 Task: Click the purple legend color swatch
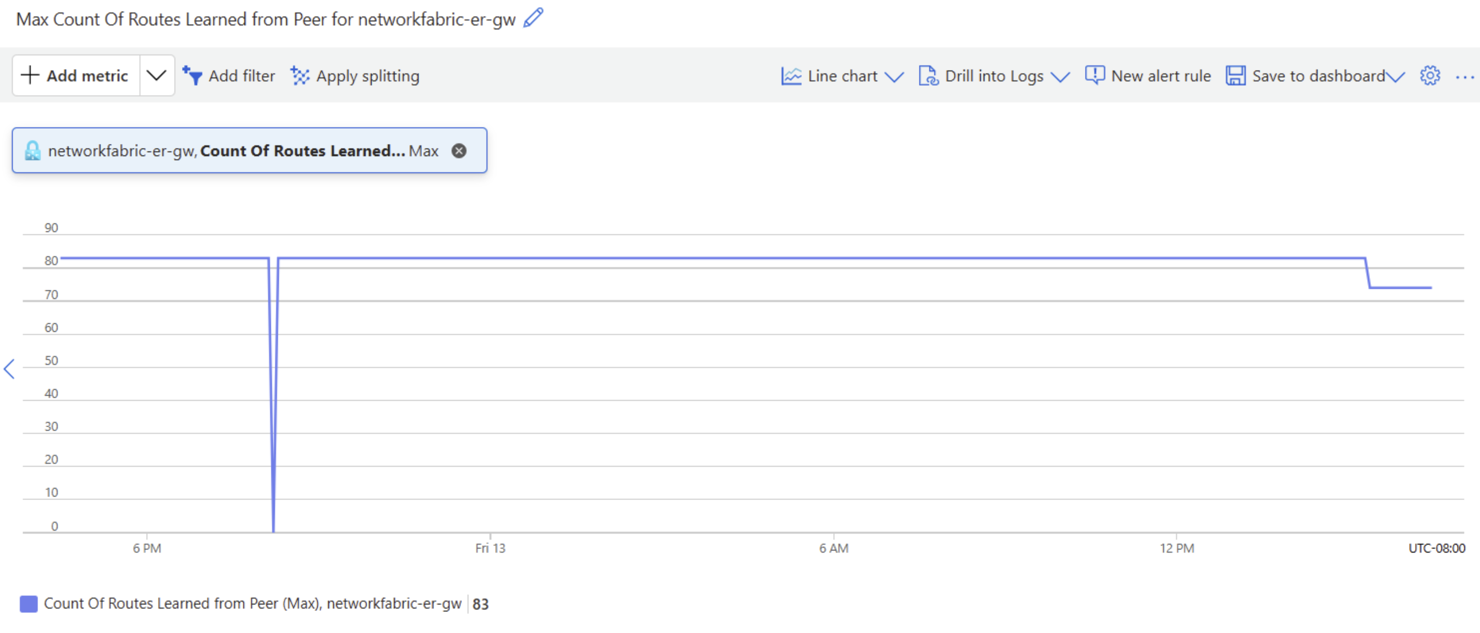[29, 604]
